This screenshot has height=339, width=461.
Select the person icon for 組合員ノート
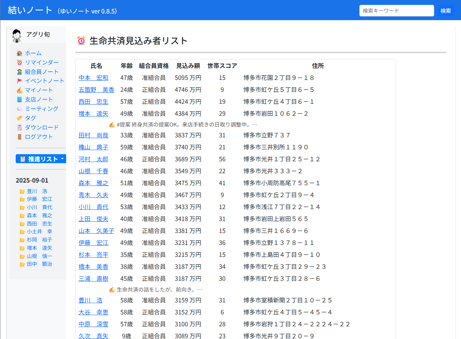click(x=20, y=72)
